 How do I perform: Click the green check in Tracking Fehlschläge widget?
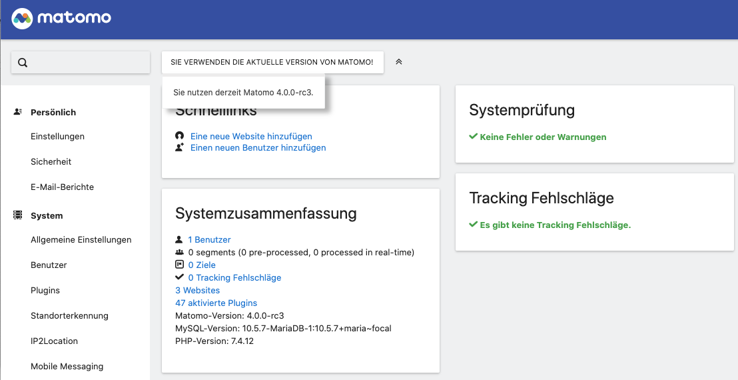pos(474,225)
